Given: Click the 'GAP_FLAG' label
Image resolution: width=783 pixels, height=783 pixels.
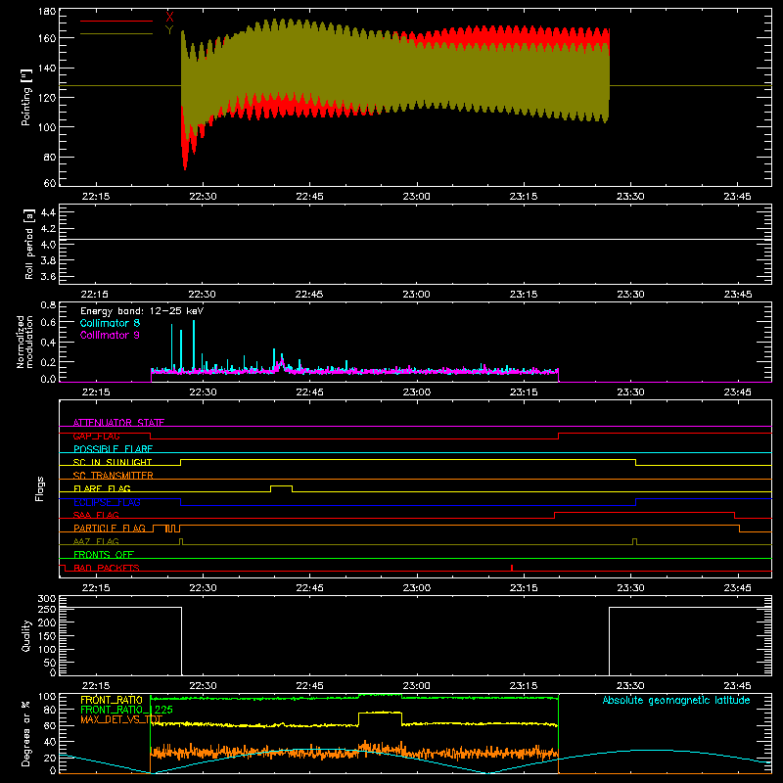Looking at the screenshot, I should 96,436.
